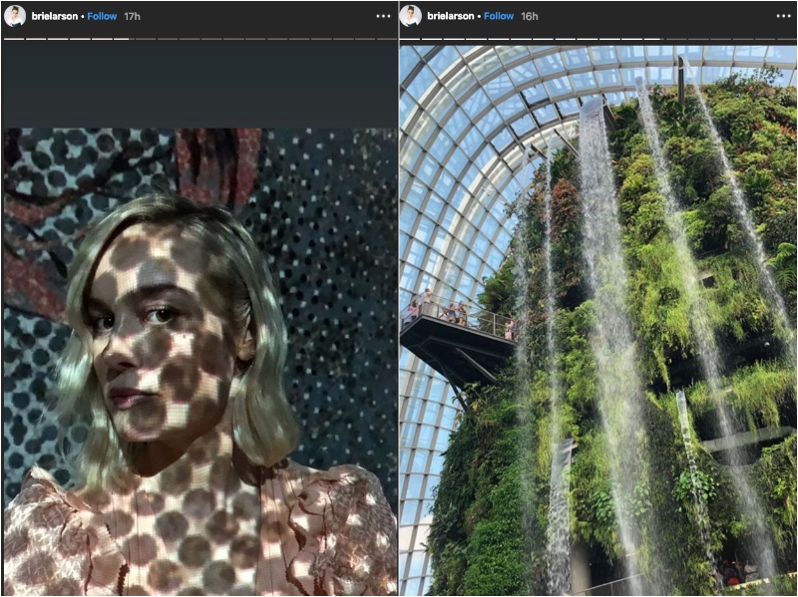Screen dimensions: 798x597
Task: Click the profile avatar on the 17h story
Action: pyautogui.click(x=15, y=16)
